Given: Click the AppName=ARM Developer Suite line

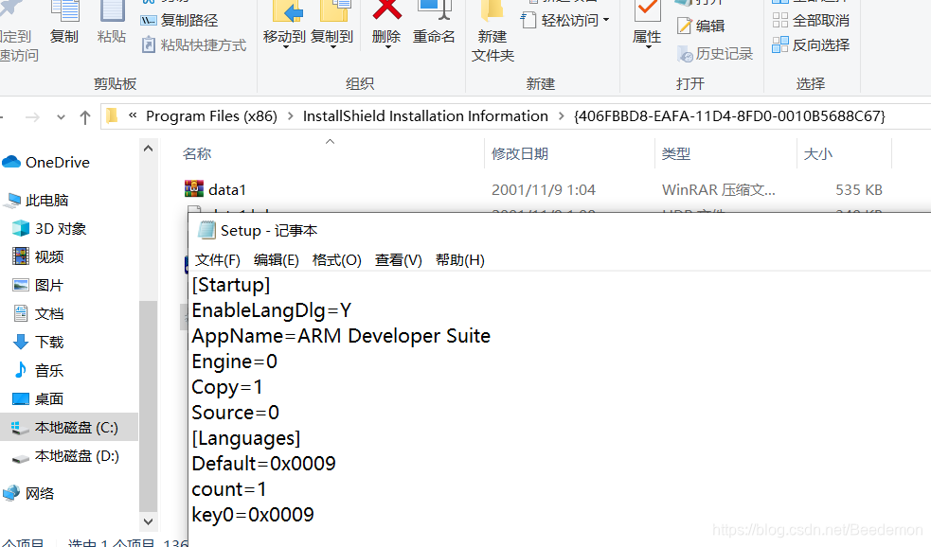Looking at the screenshot, I should [x=341, y=336].
